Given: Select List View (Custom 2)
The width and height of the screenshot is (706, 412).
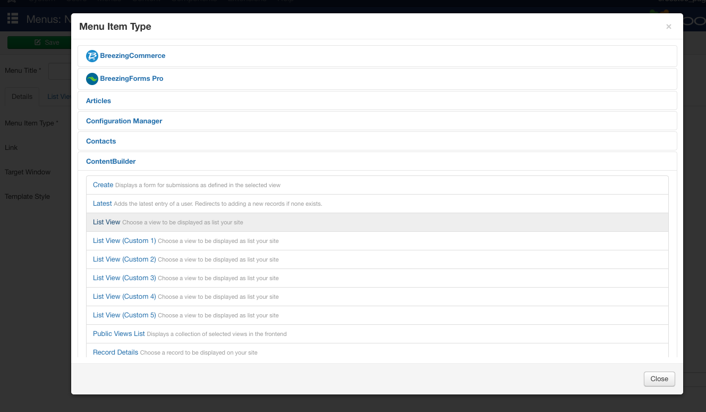Looking at the screenshot, I should 377,259.
